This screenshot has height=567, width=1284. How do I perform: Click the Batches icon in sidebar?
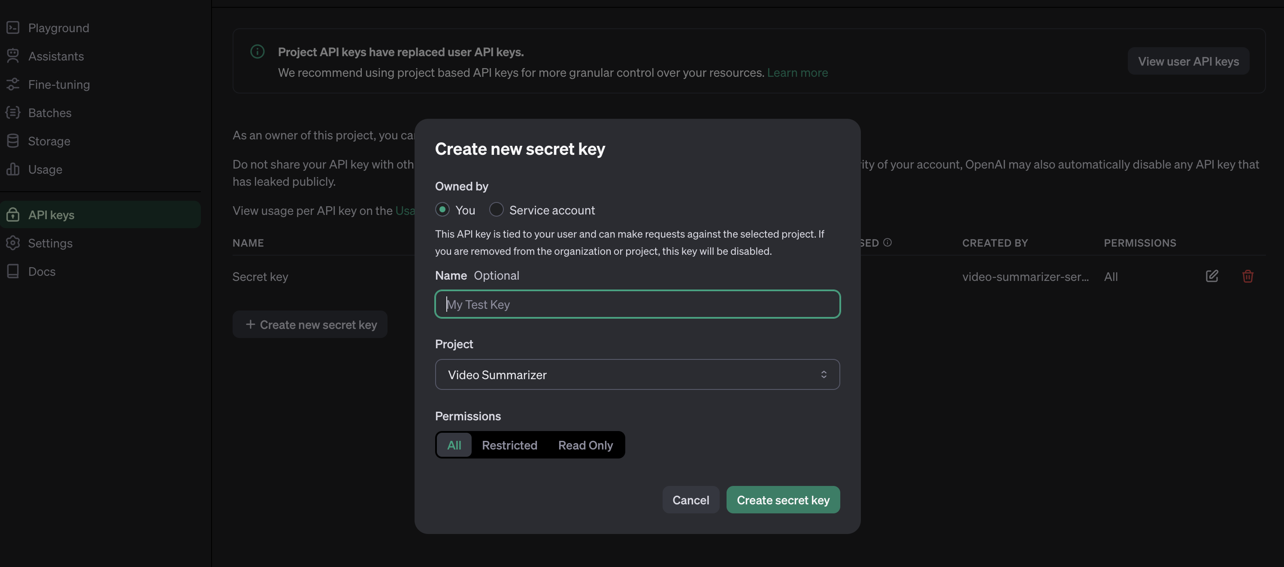13,113
